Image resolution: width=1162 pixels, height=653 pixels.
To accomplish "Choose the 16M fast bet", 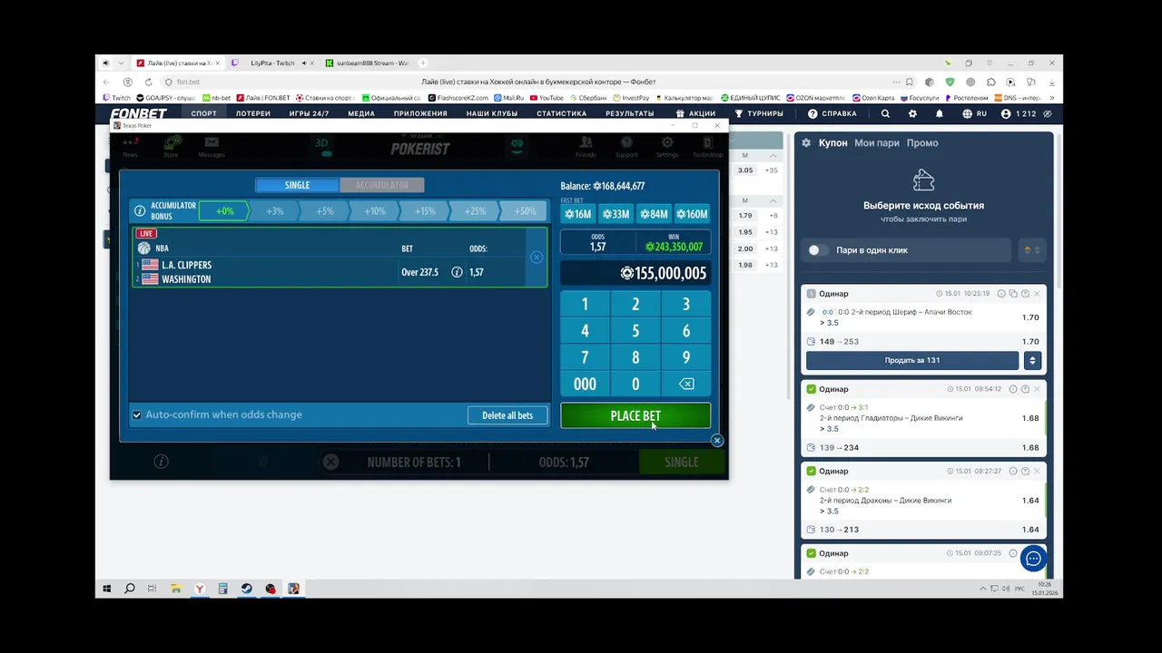I will pyautogui.click(x=577, y=214).
